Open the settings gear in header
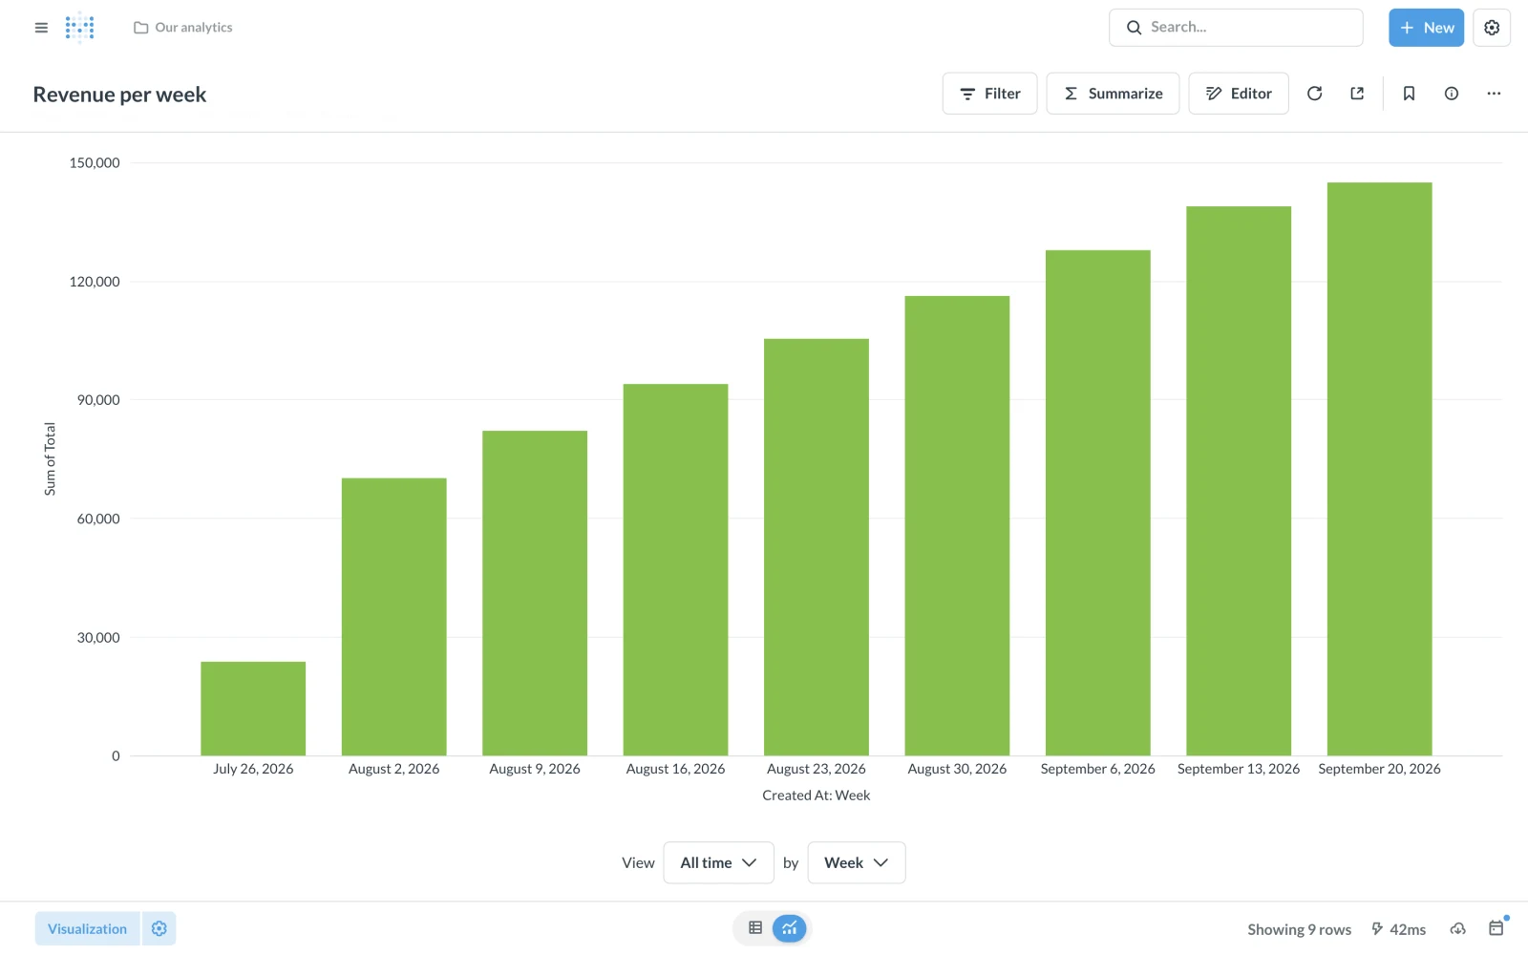This screenshot has width=1528, height=955. coord(1492,28)
